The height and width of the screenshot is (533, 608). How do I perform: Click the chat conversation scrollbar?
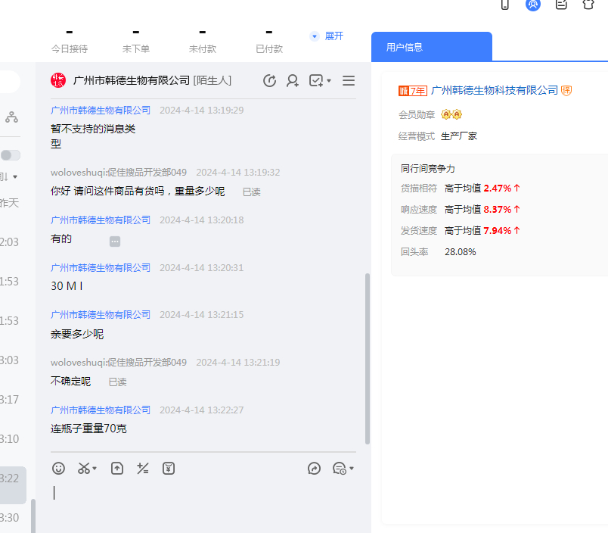tap(368, 356)
